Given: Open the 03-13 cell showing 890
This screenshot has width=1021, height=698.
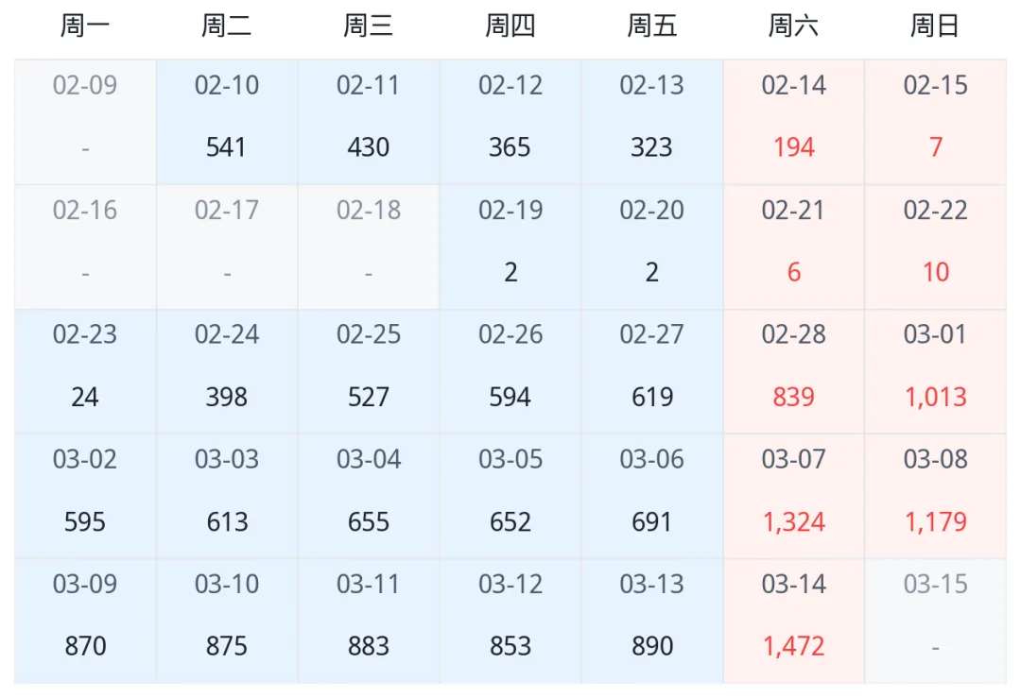Looking at the screenshot, I should point(652,621).
